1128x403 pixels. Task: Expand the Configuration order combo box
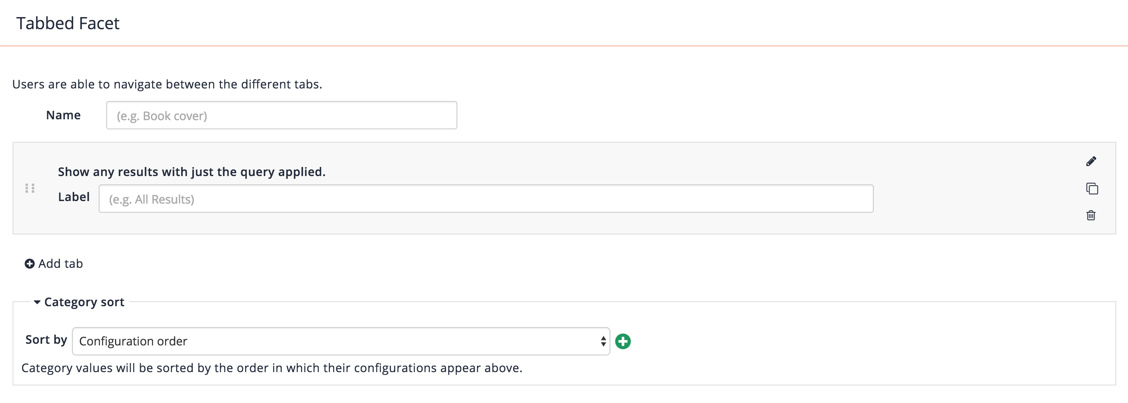coord(341,340)
